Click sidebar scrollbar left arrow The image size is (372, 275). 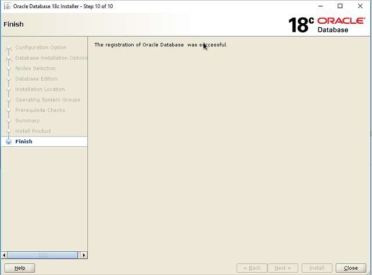pyautogui.click(x=4, y=255)
